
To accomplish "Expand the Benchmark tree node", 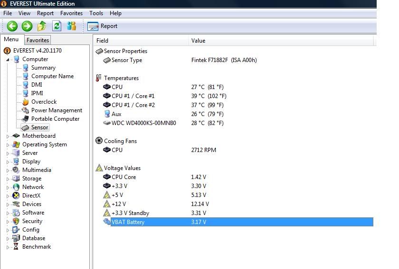I will [x=8, y=247].
